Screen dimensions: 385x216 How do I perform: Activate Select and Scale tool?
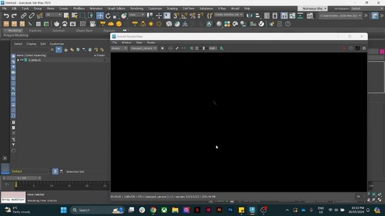click(116, 16)
